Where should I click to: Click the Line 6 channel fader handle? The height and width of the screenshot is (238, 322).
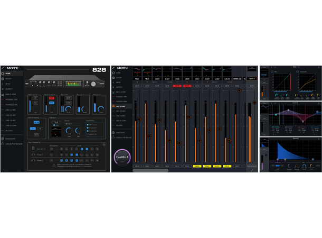pos(190,117)
